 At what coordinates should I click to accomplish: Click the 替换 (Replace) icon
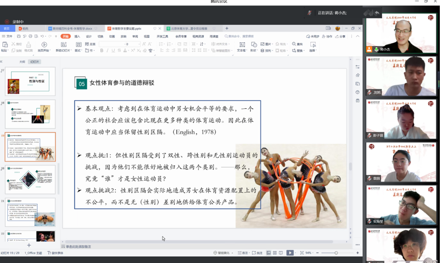pos(294,51)
